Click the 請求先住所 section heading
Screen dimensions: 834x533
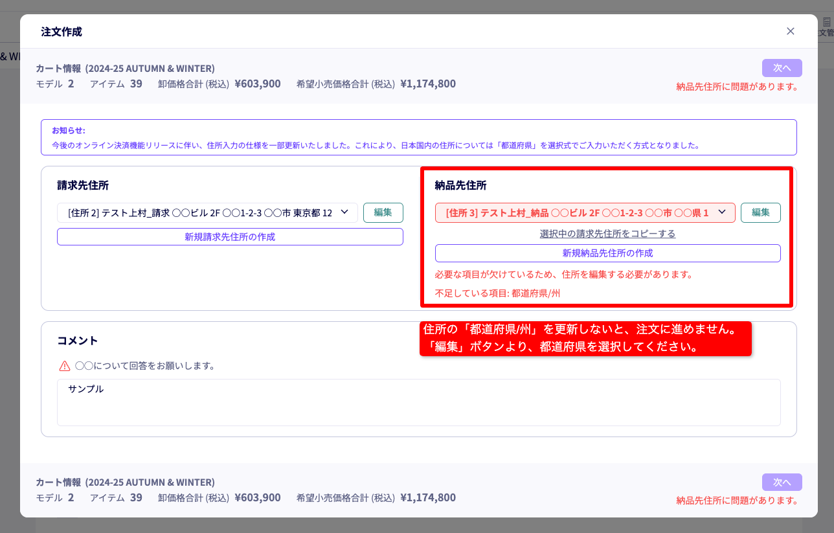[83, 185]
